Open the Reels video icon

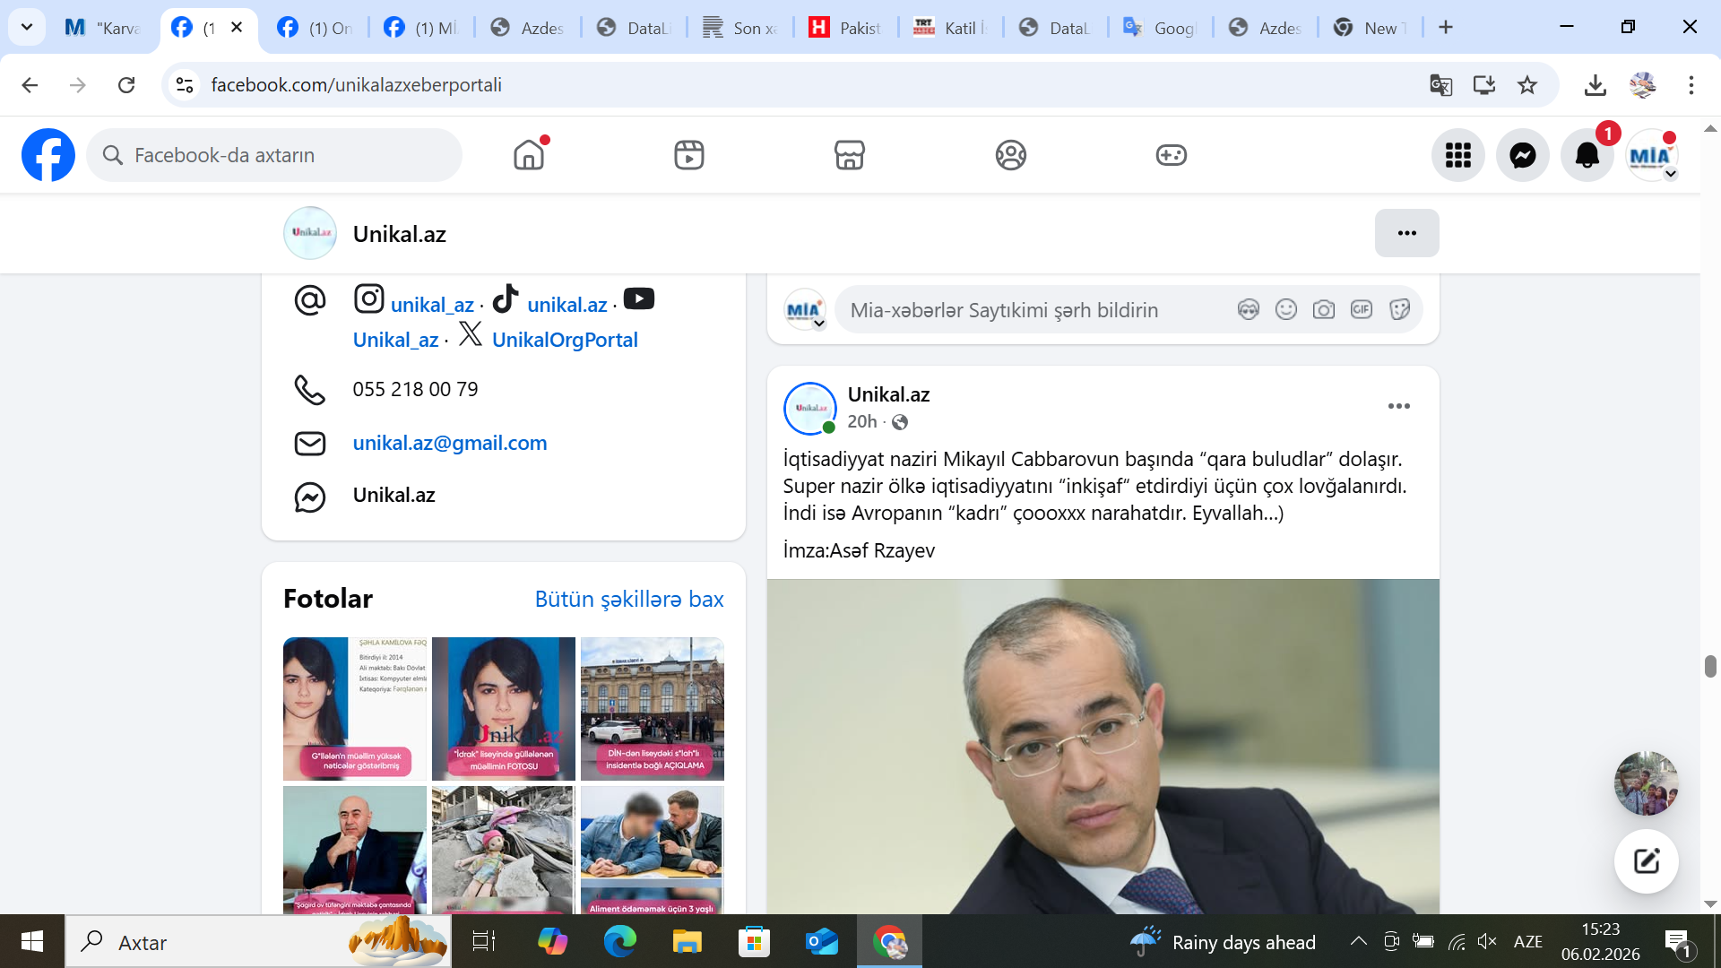688,155
